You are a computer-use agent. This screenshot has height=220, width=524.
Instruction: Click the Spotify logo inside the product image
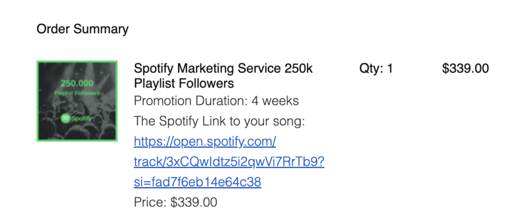(x=76, y=119)
